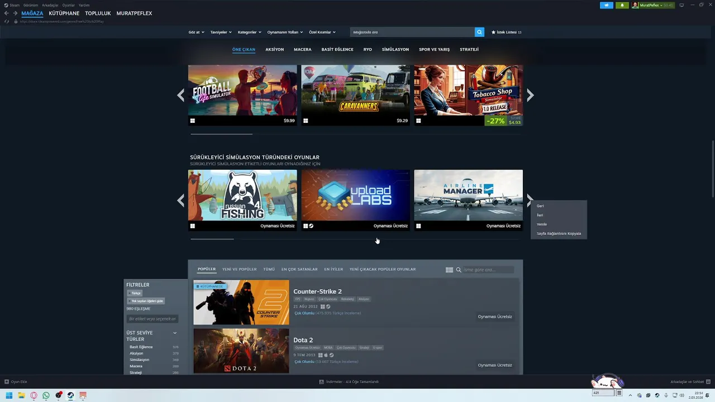Open the Arkadaşlar menu

(50, 5)
